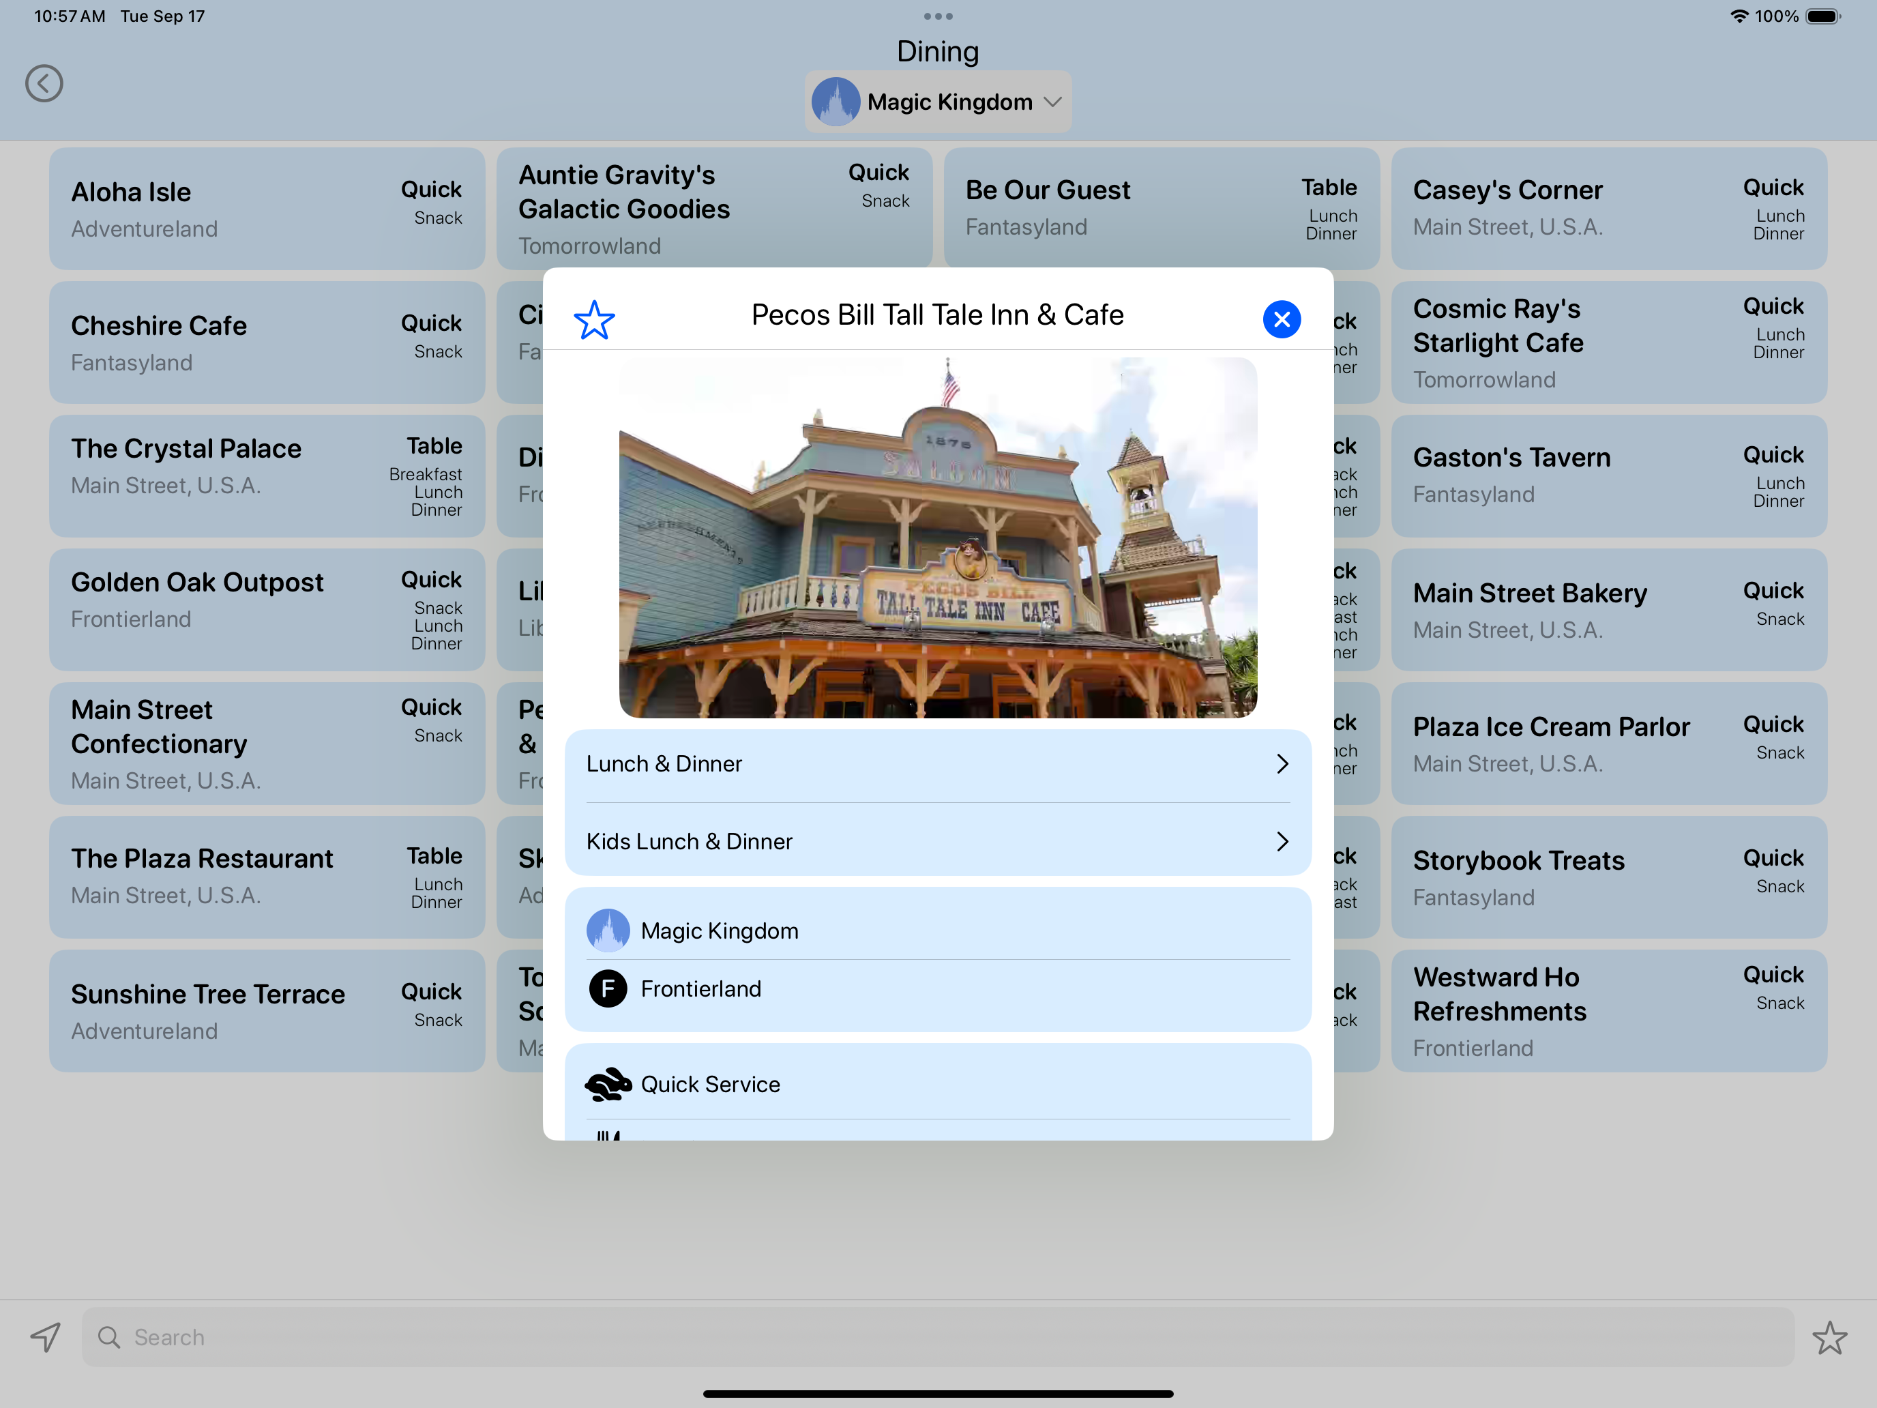Image resolution: width=1877 pixels, height=1408 pixels.
Task: Open the Lunch & Dinner menu
Action: click(938, 764)
